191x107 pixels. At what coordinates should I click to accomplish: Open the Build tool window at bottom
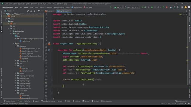click(60, 101)
